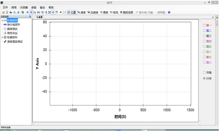
Task: Click the open folder toolbar icon
Action: click(3, 13)
